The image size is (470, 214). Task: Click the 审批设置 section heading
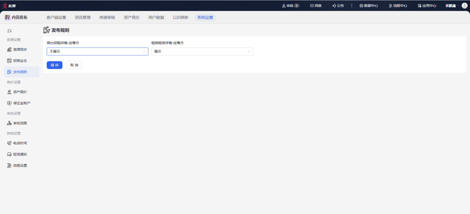(14, 113)
